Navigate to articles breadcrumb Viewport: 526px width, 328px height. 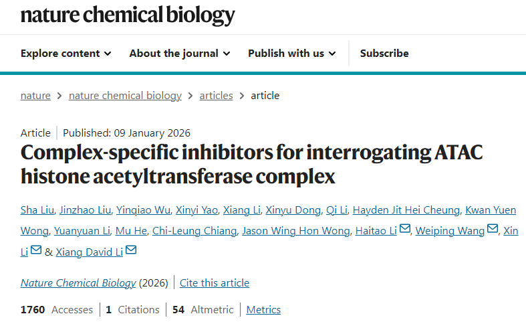216,96
